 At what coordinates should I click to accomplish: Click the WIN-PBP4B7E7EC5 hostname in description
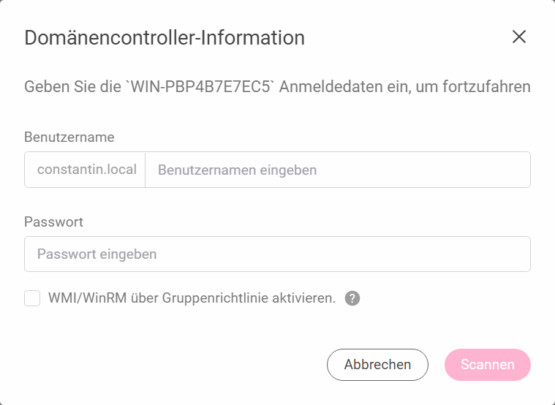click(x=200, y=87)
